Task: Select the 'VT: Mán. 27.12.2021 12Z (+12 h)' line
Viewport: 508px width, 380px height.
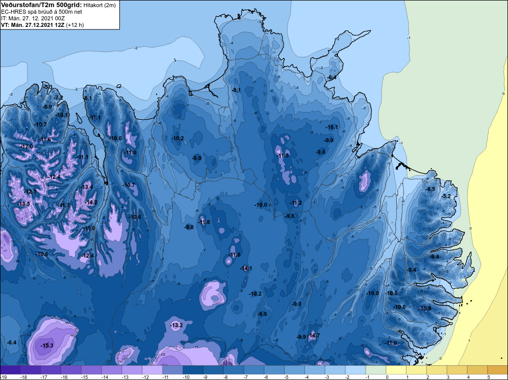Action: (x=43, y=25)
